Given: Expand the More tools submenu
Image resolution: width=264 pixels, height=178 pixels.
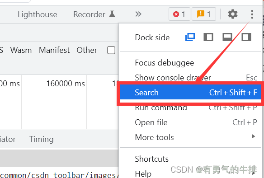Looking at the screenshot, I should click(196, 137).
